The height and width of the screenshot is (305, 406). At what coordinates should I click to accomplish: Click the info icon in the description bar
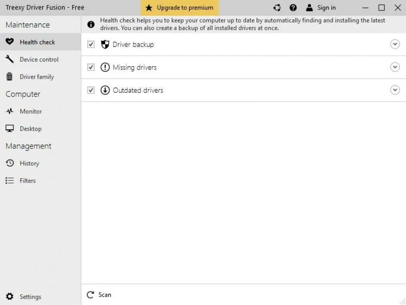(x=91, y=24)
